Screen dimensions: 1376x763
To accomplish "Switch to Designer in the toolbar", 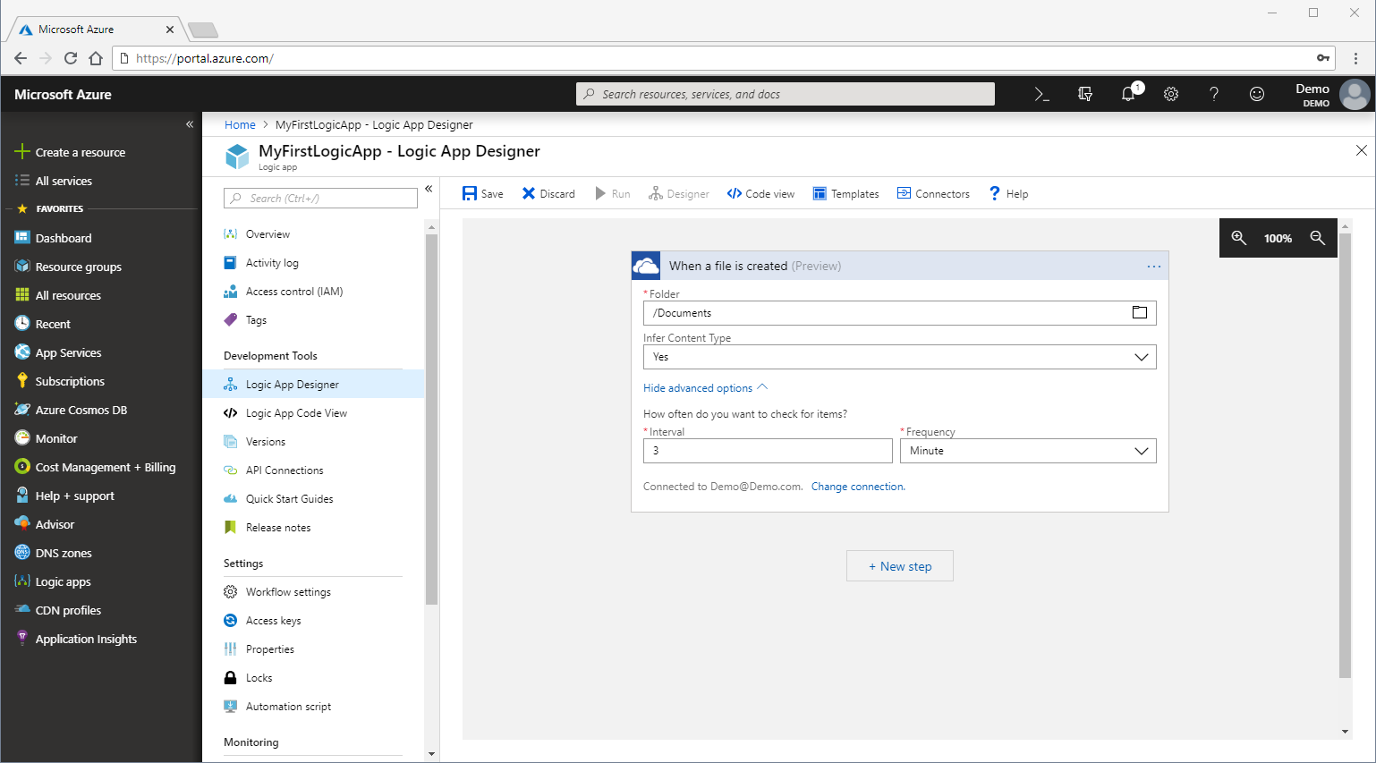I will coord(679,194).
